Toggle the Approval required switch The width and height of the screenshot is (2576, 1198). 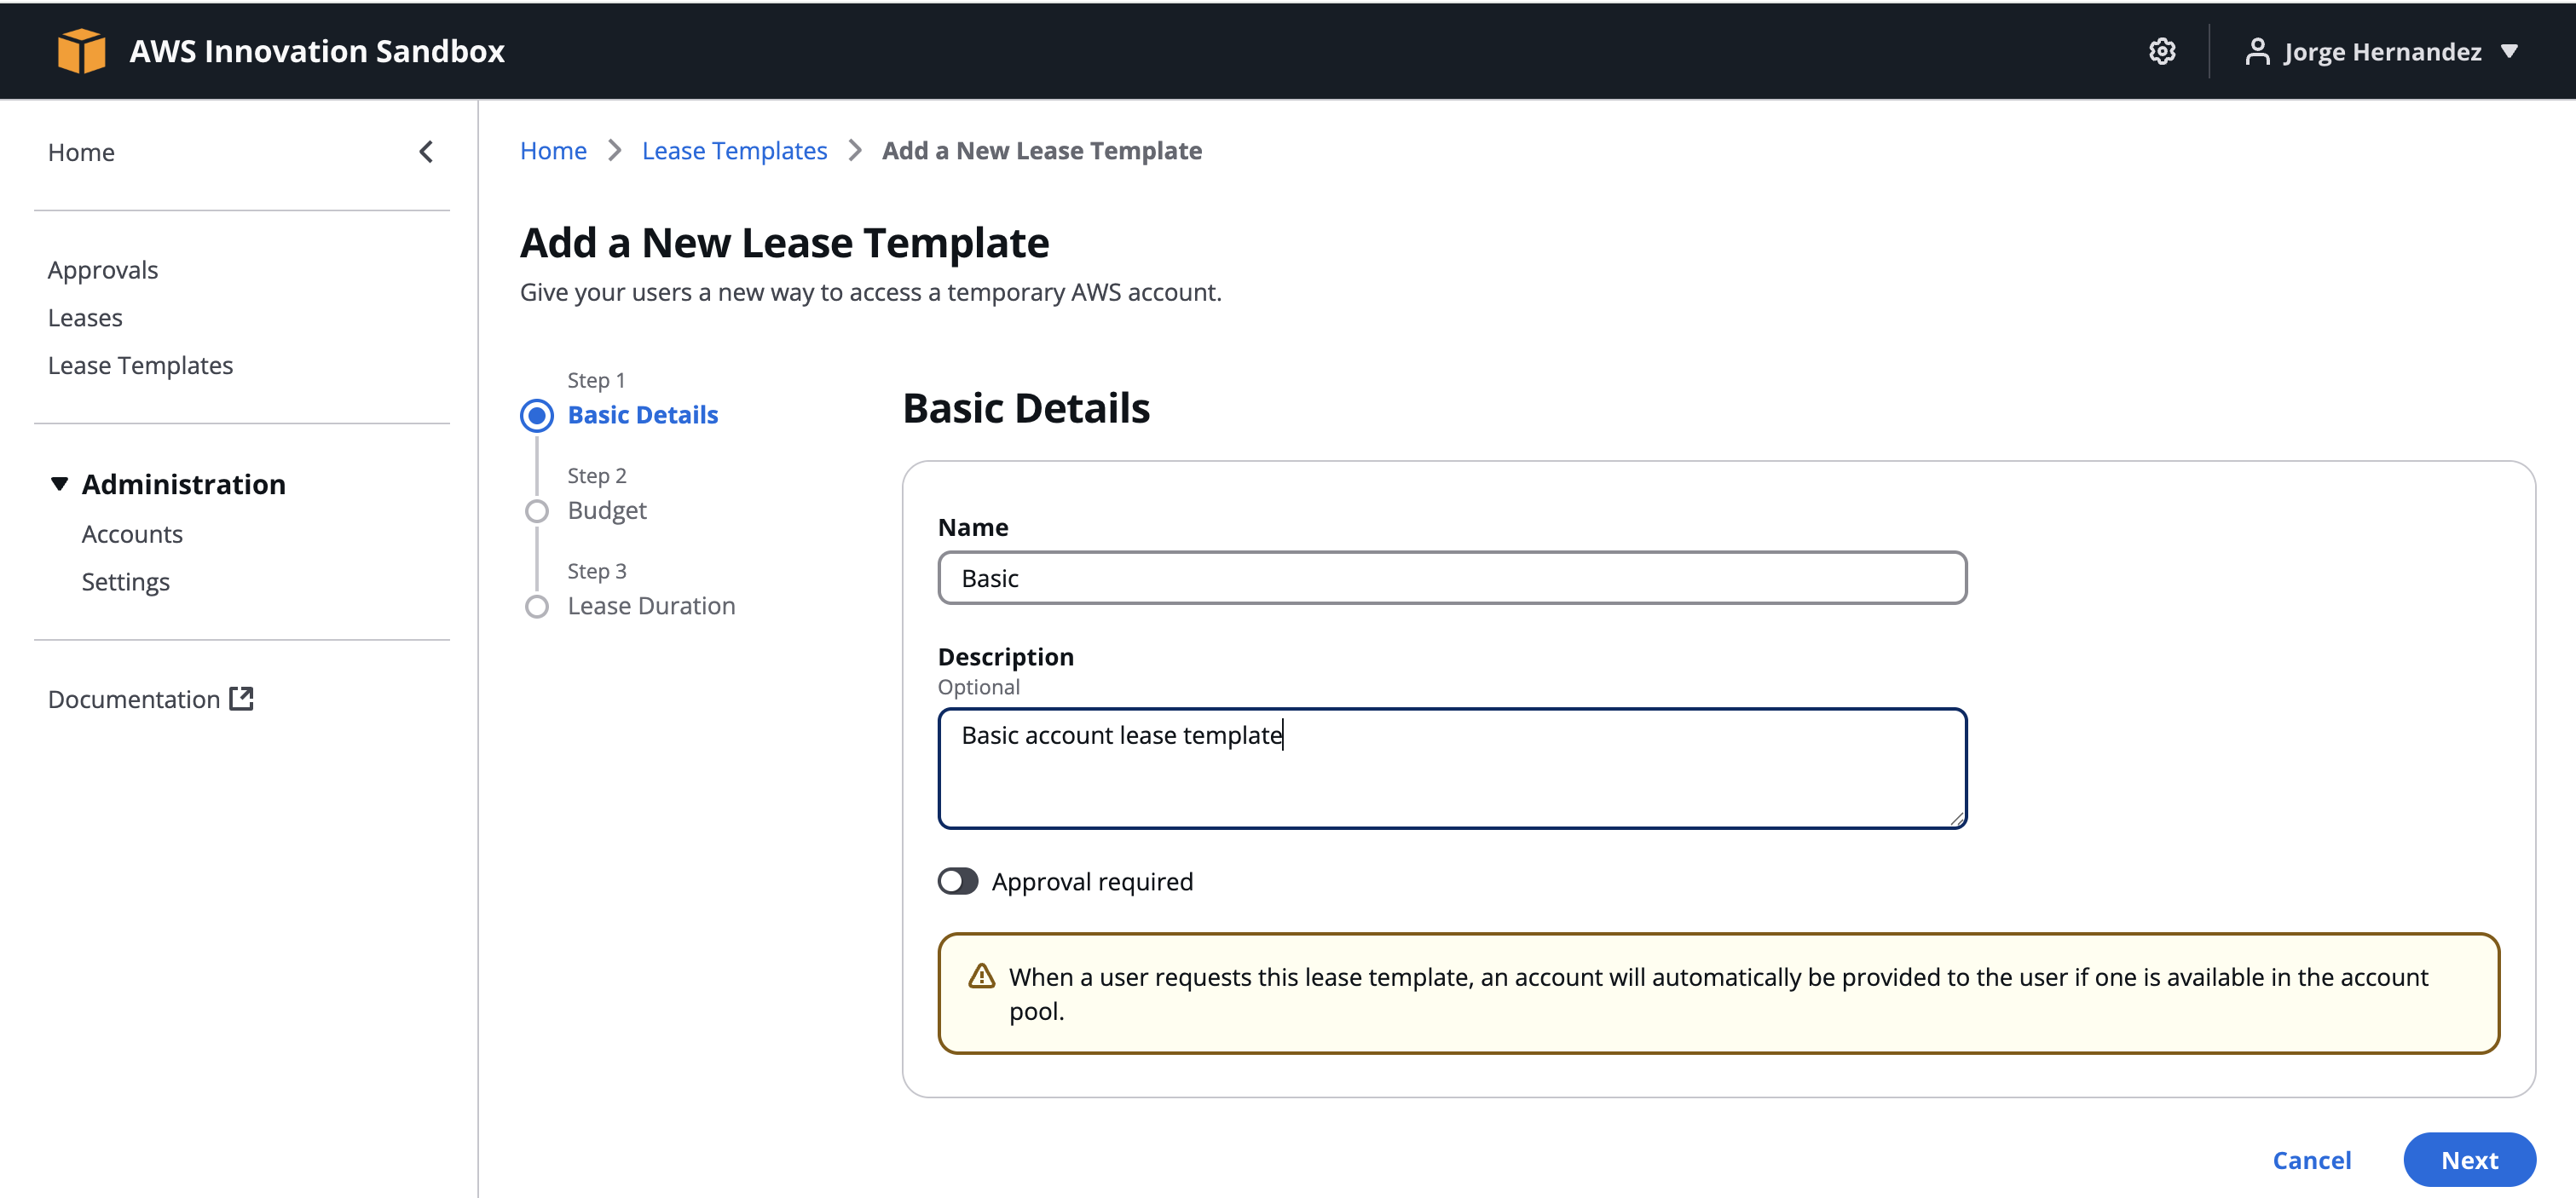pyautogui.click(x=957, y=881)
